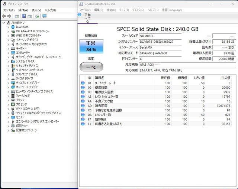Click the -- °C temperature button
This screenshot has height=189, width=238.
click(91, 67)
